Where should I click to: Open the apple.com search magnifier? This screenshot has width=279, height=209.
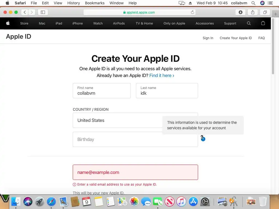(249, 23)
